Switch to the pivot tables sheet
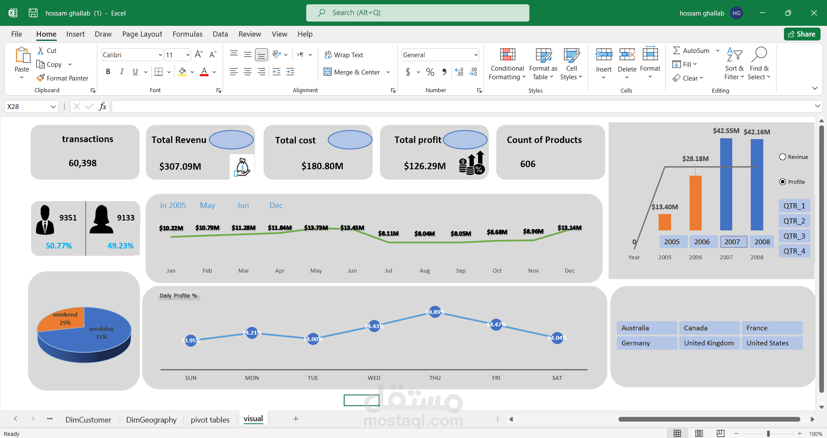Viewport: 827px width, 438px height. pyautogui.click(x=210, y=419)
